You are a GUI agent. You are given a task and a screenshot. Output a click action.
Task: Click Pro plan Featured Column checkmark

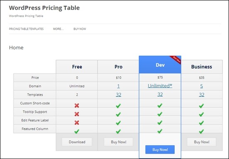118,131
